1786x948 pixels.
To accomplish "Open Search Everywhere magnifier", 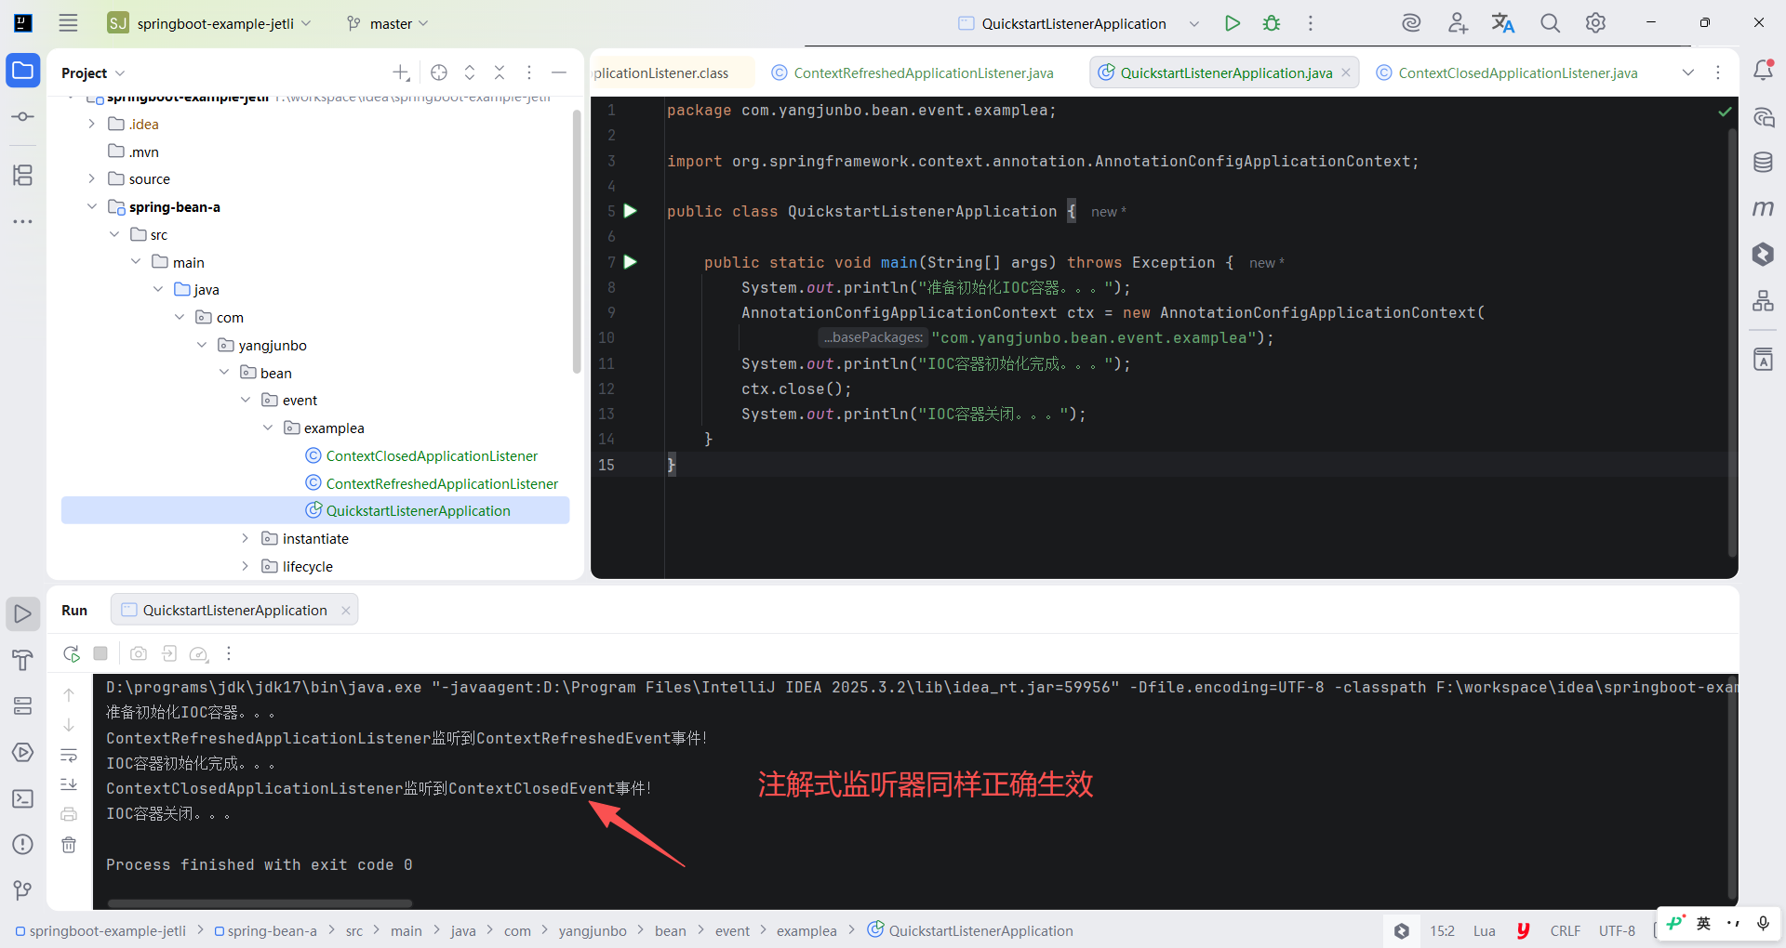I will [1550, 23].
